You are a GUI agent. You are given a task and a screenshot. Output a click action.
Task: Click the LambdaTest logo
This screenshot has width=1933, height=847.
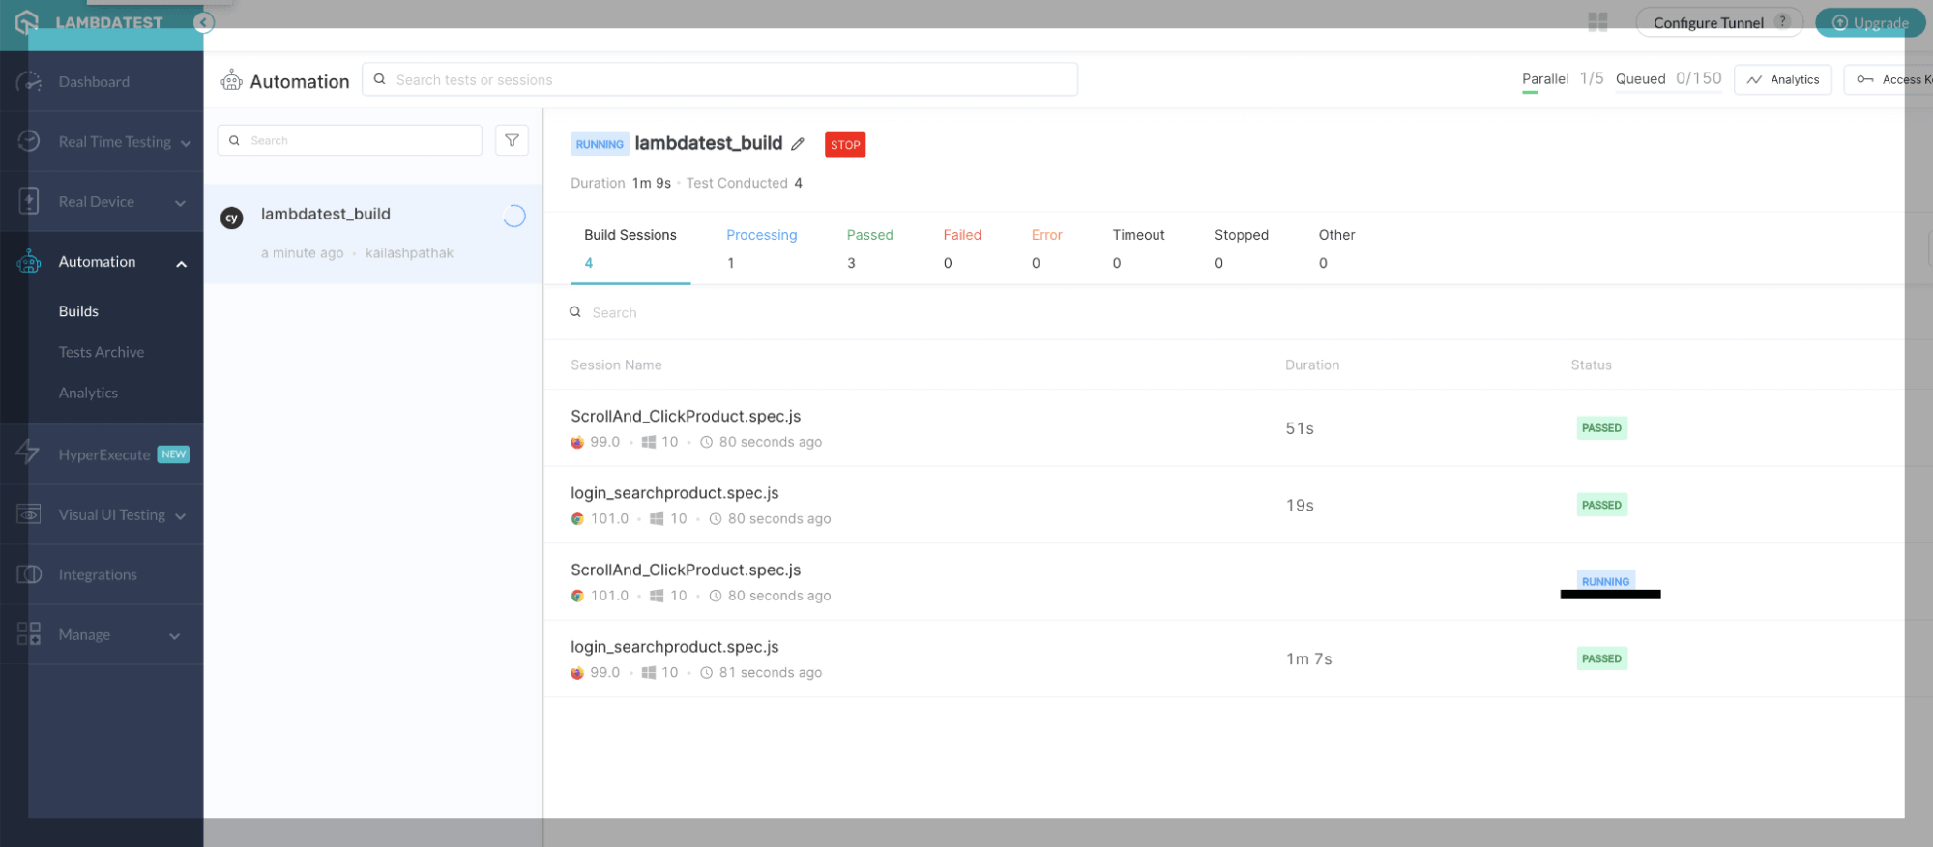[89, 21]
